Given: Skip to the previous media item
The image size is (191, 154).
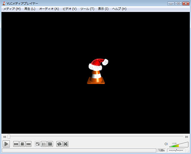Looking at the screenshot, I should (x=16, y=144).
